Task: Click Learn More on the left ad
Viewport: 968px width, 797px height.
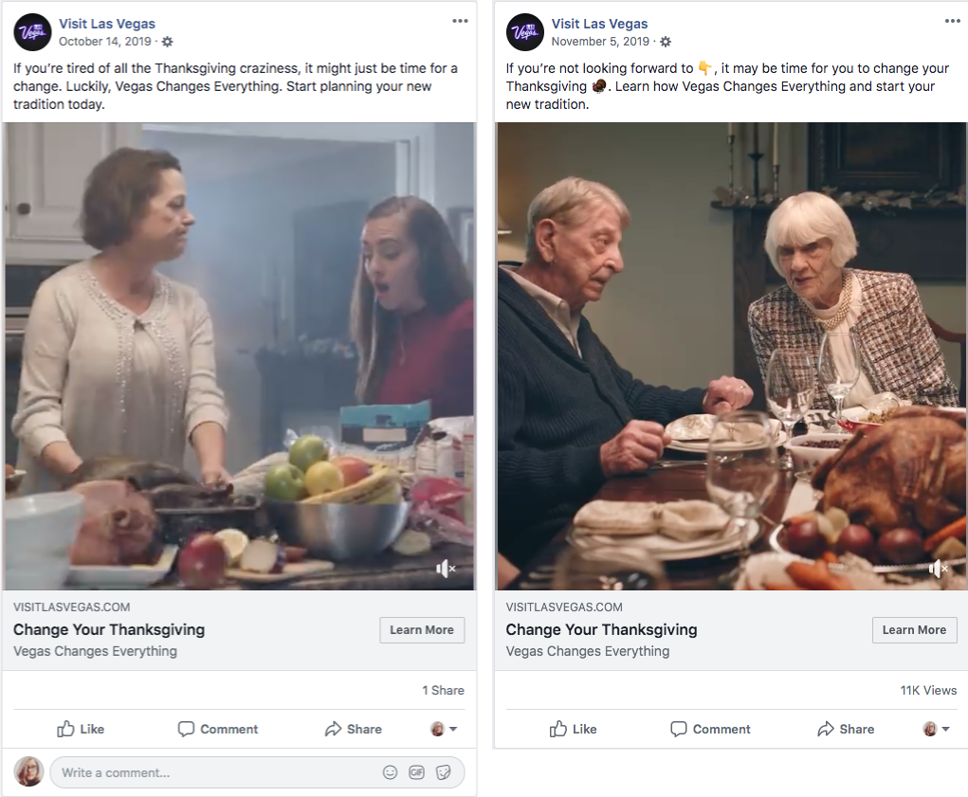Action: pos(422,630)
